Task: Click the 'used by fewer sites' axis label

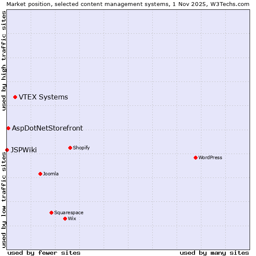Action: click(x=44, y=253)
